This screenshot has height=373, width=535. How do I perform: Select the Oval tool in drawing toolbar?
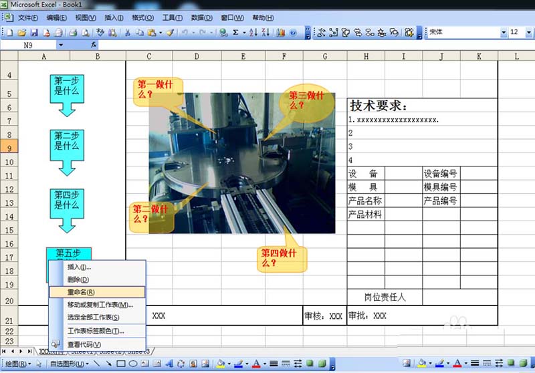coord(133,364)
